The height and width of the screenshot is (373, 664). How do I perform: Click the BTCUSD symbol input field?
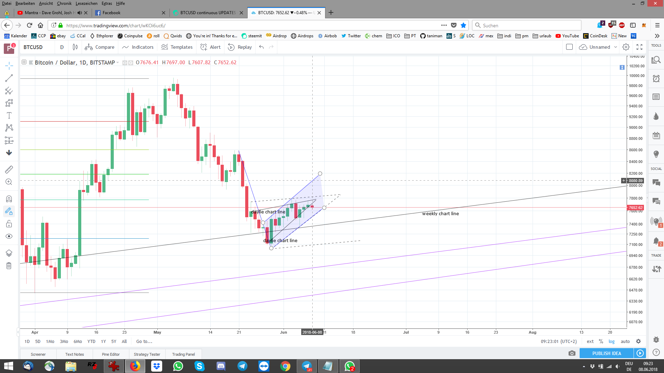point(33,47)
